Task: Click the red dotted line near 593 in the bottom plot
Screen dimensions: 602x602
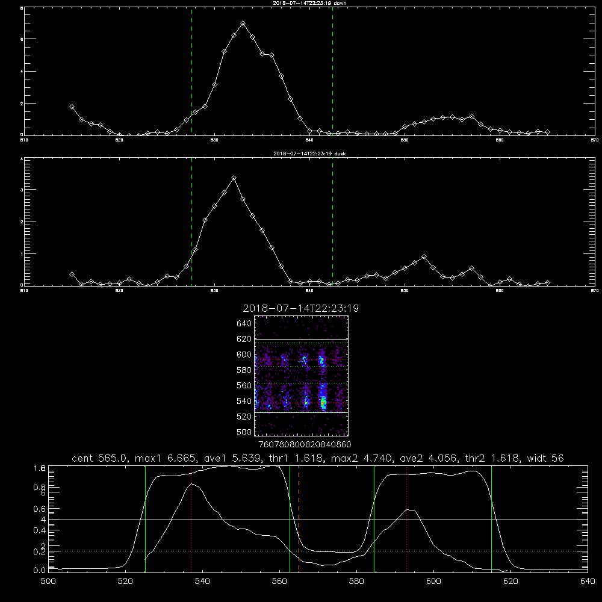Action: coord(406,518)
